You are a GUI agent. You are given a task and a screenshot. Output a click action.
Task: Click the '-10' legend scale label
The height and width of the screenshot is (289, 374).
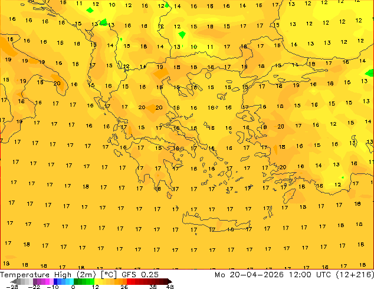pos(53,287)
